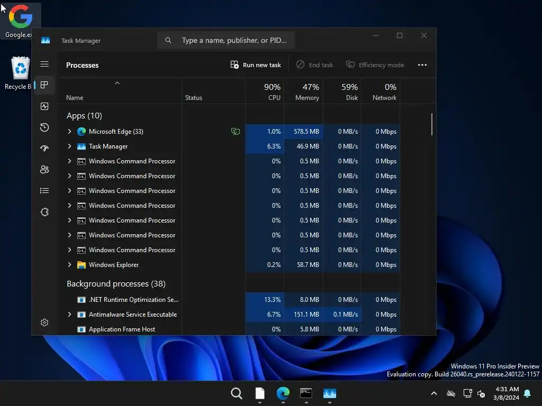Click the process search input field
This screenshot has height=406, width=542.
click(226, 40)
